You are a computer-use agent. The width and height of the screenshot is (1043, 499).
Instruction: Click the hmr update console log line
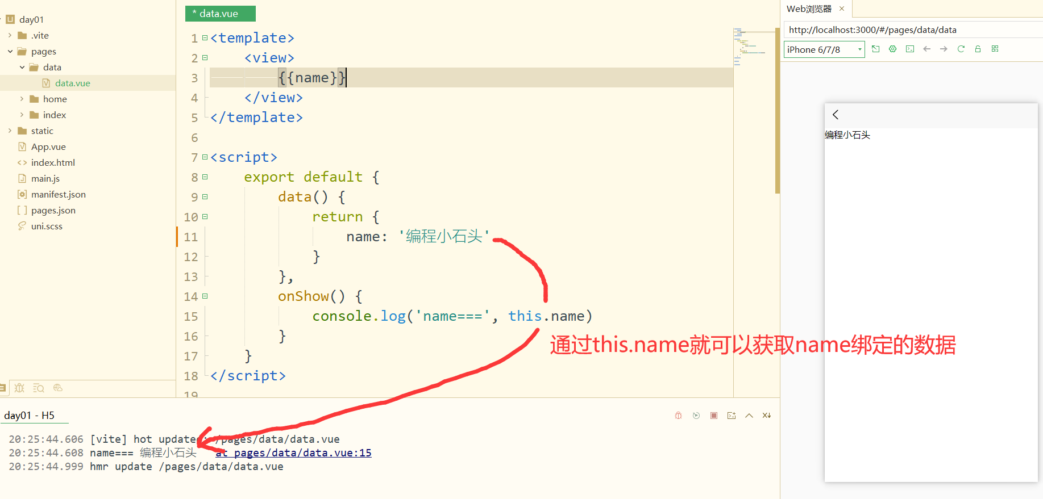(x=146, y=467)
